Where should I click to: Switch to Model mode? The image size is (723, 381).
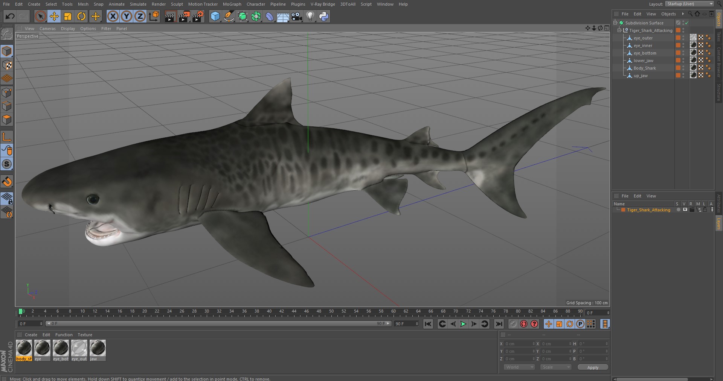click(x=7, y=51)
